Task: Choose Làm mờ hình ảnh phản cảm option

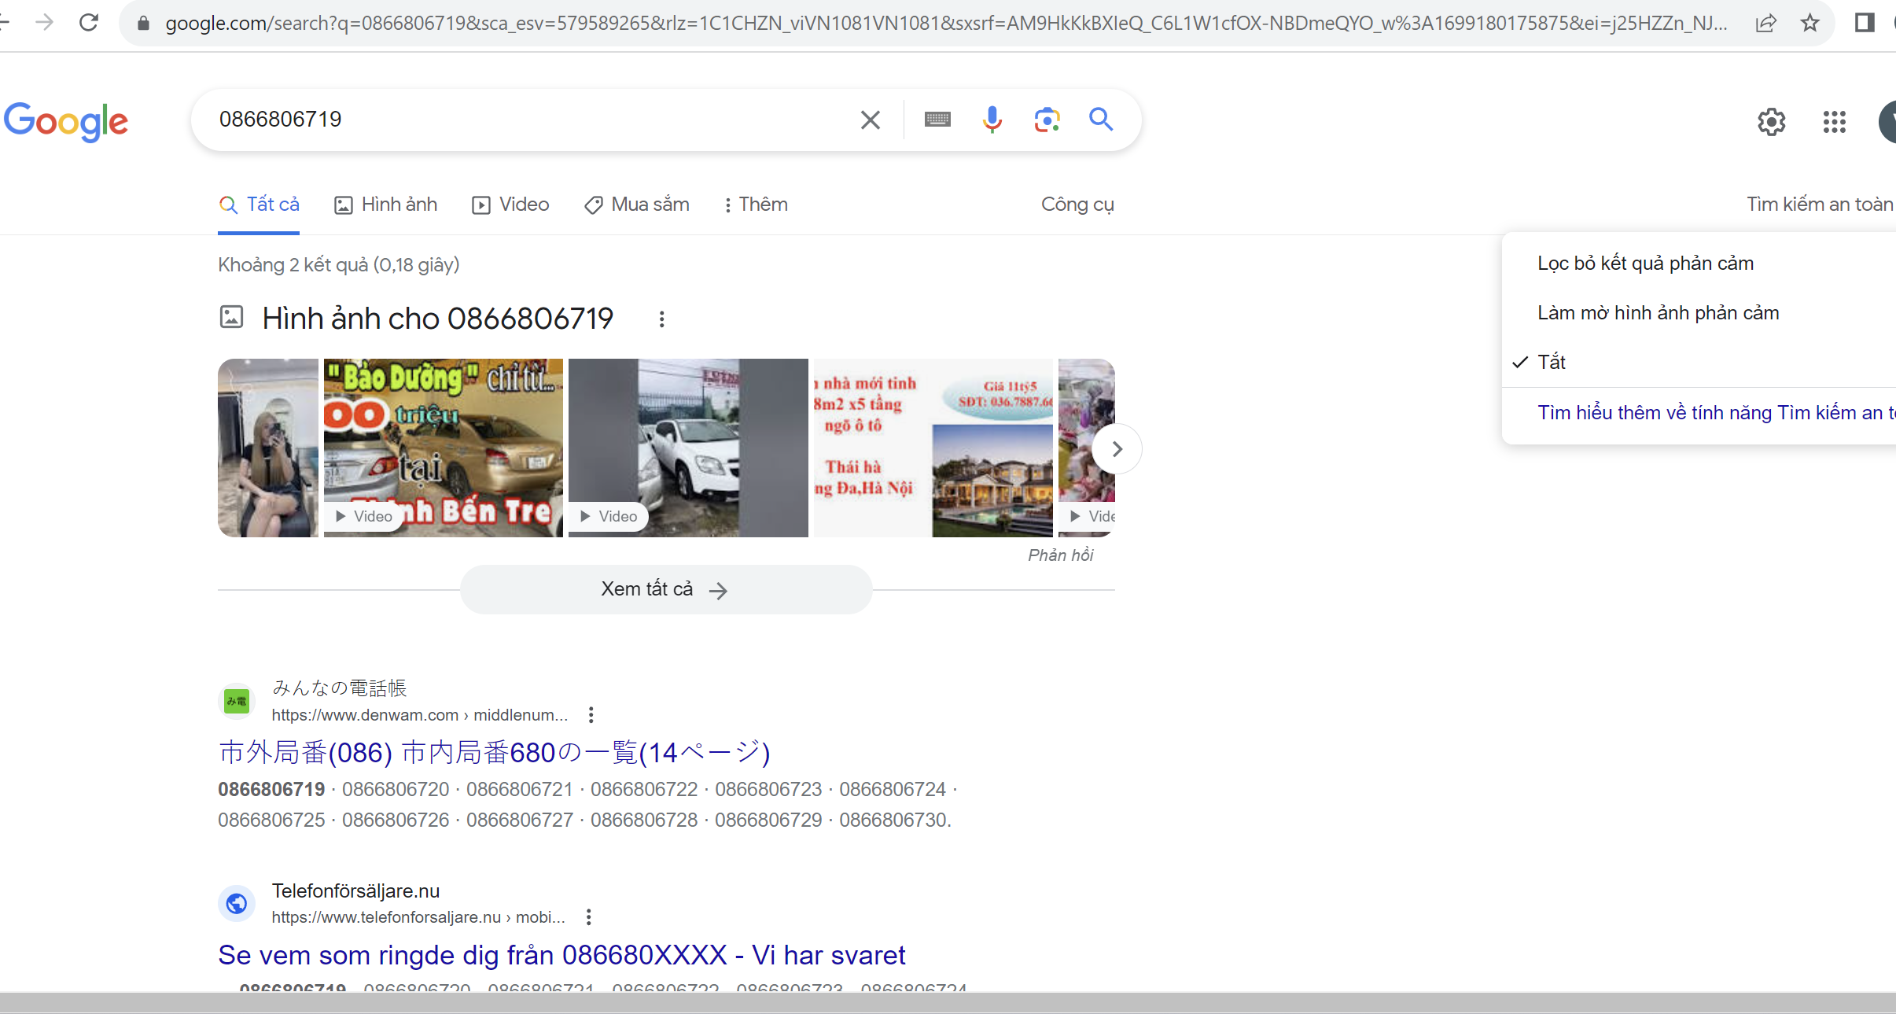Action: click(1658, 312)
